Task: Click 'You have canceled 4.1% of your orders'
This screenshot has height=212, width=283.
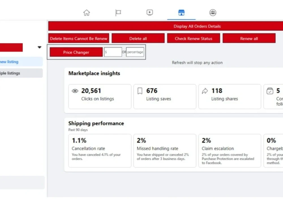Action: [x=96, y=157]
